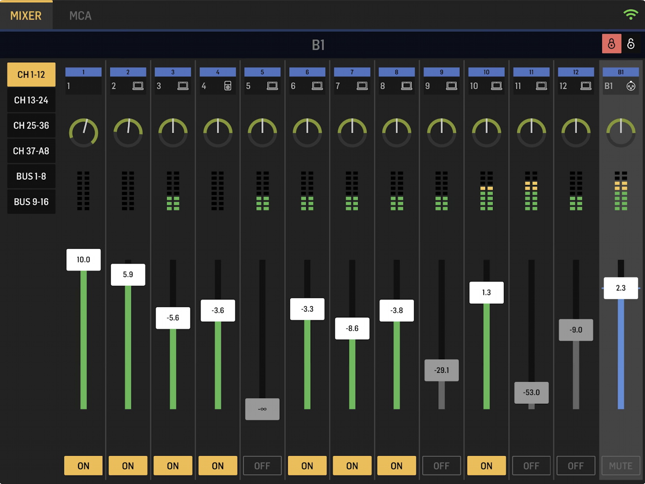
Task: Click the red lock icon
Action: 611,44
